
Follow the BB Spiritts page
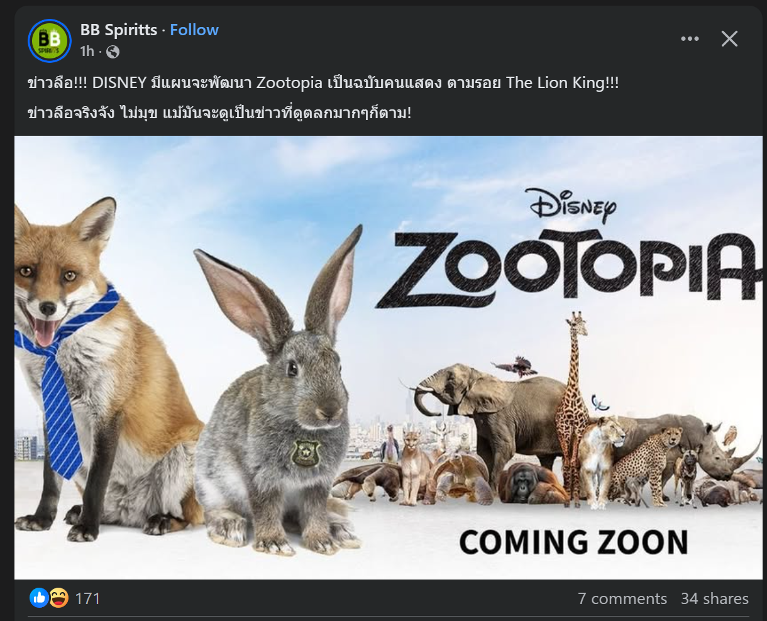194,30
